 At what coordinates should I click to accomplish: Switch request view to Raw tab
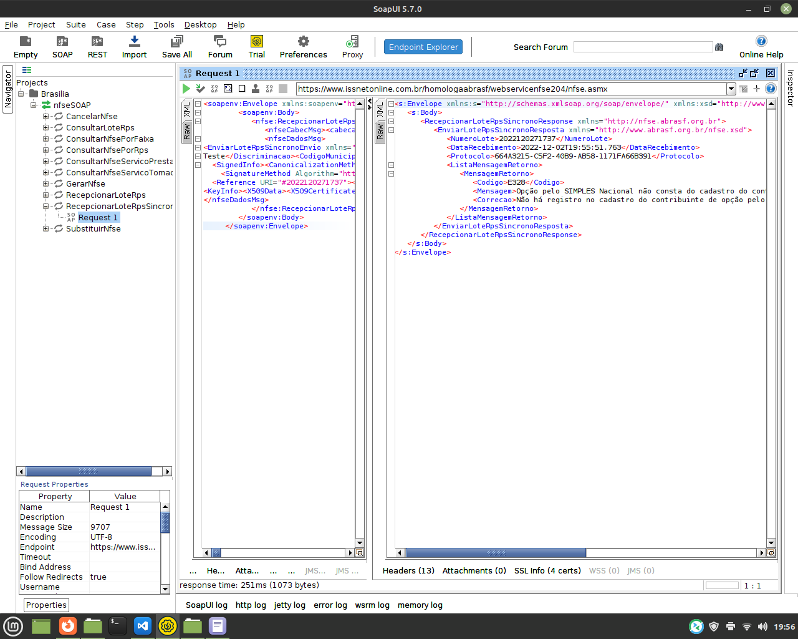[x=186, y=132]
